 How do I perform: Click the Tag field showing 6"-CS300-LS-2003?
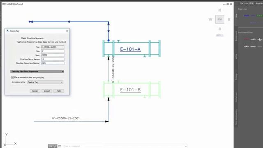(x=53, y=47)
